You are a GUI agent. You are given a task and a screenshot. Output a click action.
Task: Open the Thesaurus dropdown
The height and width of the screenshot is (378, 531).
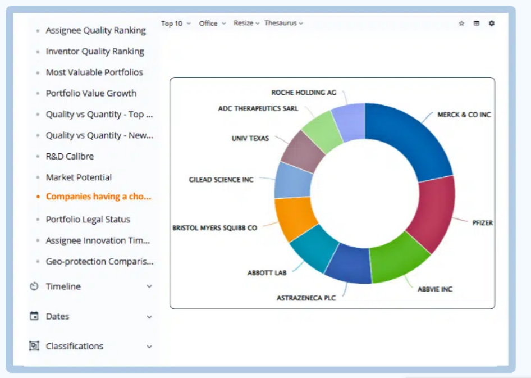[x=283, y=24]
